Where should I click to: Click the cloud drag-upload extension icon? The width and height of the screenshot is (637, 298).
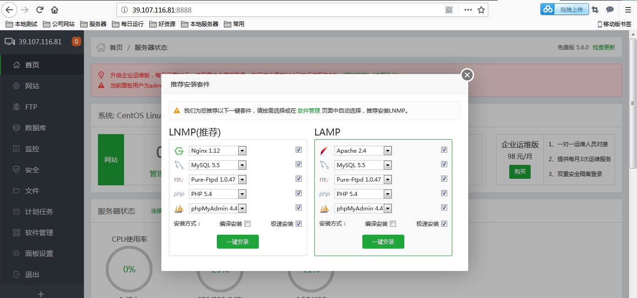tap(548, 9)
